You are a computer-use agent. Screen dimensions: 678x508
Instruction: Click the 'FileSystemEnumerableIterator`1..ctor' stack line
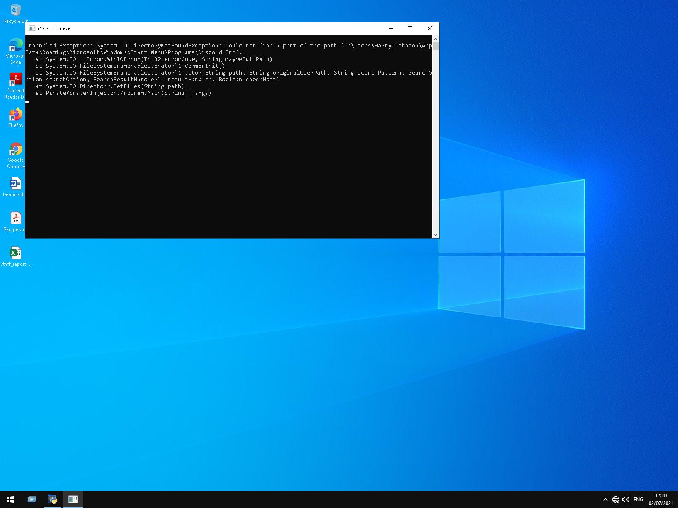tap(234, 73)
